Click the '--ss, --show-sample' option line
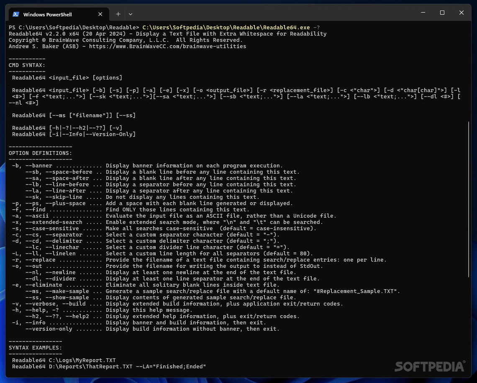Screen dimensions: 477x383 click(161, 298)
